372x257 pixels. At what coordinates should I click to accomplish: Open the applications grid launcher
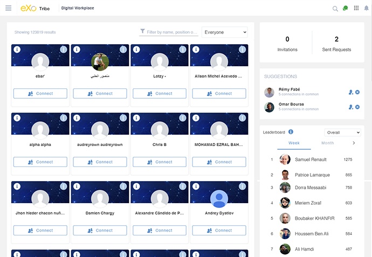tap(356, 8)
